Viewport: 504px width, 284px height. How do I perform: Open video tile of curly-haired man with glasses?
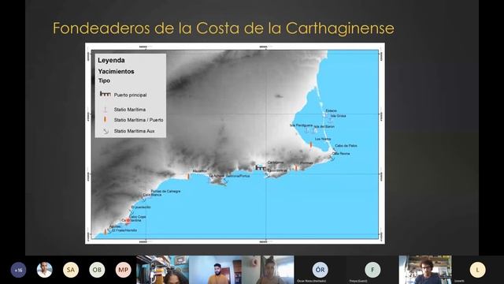pos(425,270)
